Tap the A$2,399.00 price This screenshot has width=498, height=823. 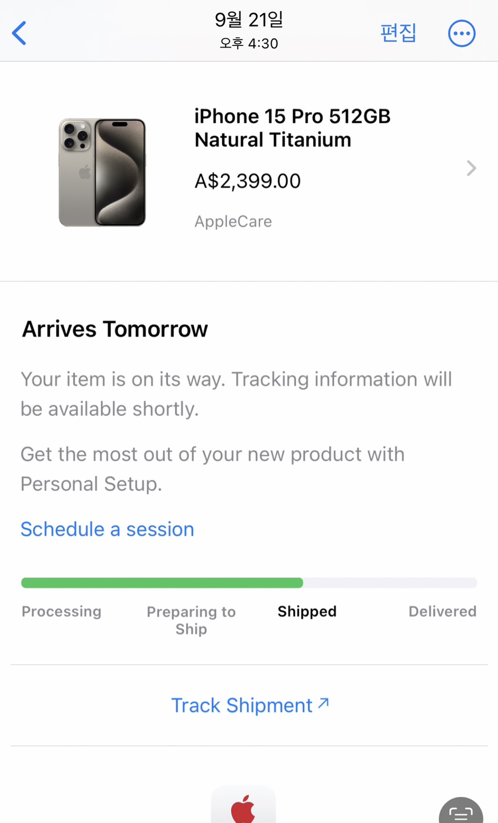click(x=247, y=181)
